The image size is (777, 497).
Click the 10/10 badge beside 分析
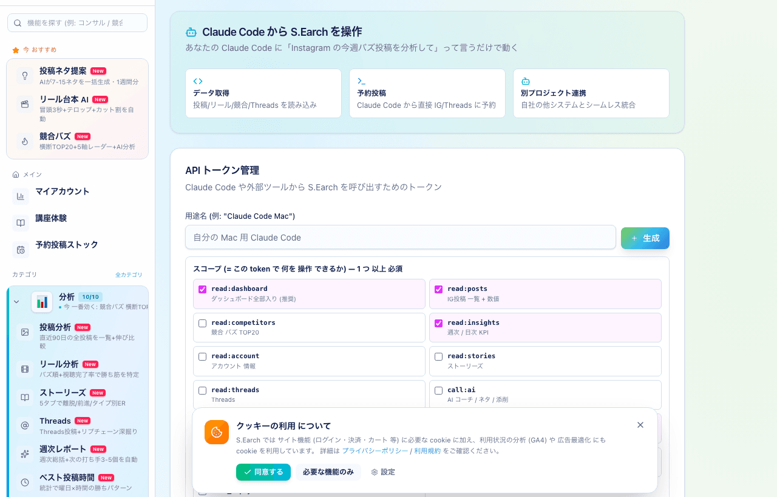pos(90,297)
